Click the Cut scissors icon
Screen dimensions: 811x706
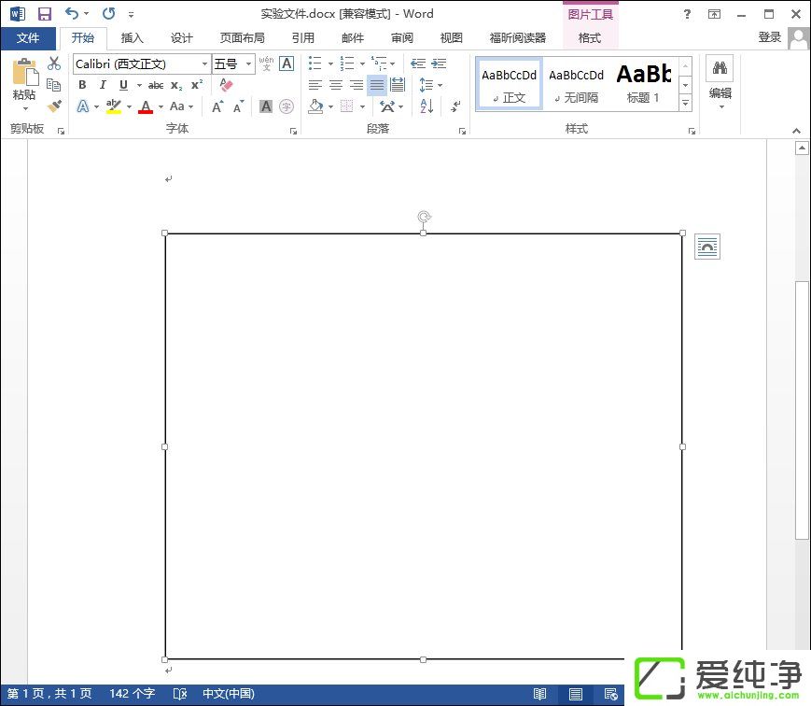pos(54,64)
